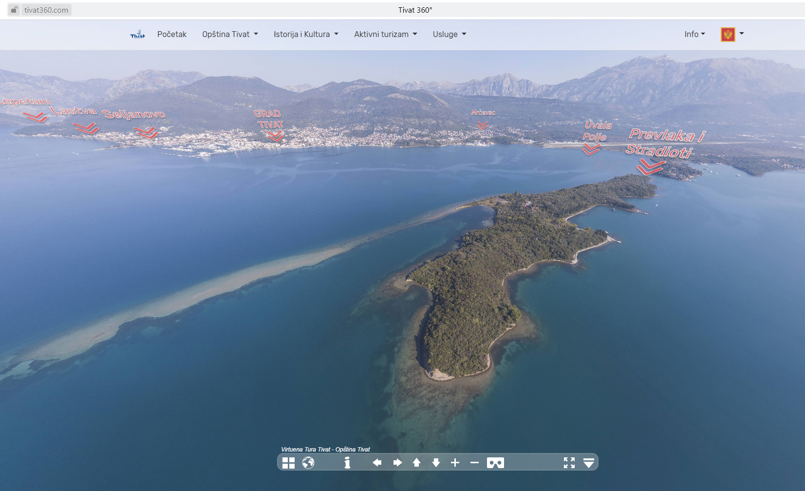Zoom in with plus icon
805x491 pixels.
(455, 463)
